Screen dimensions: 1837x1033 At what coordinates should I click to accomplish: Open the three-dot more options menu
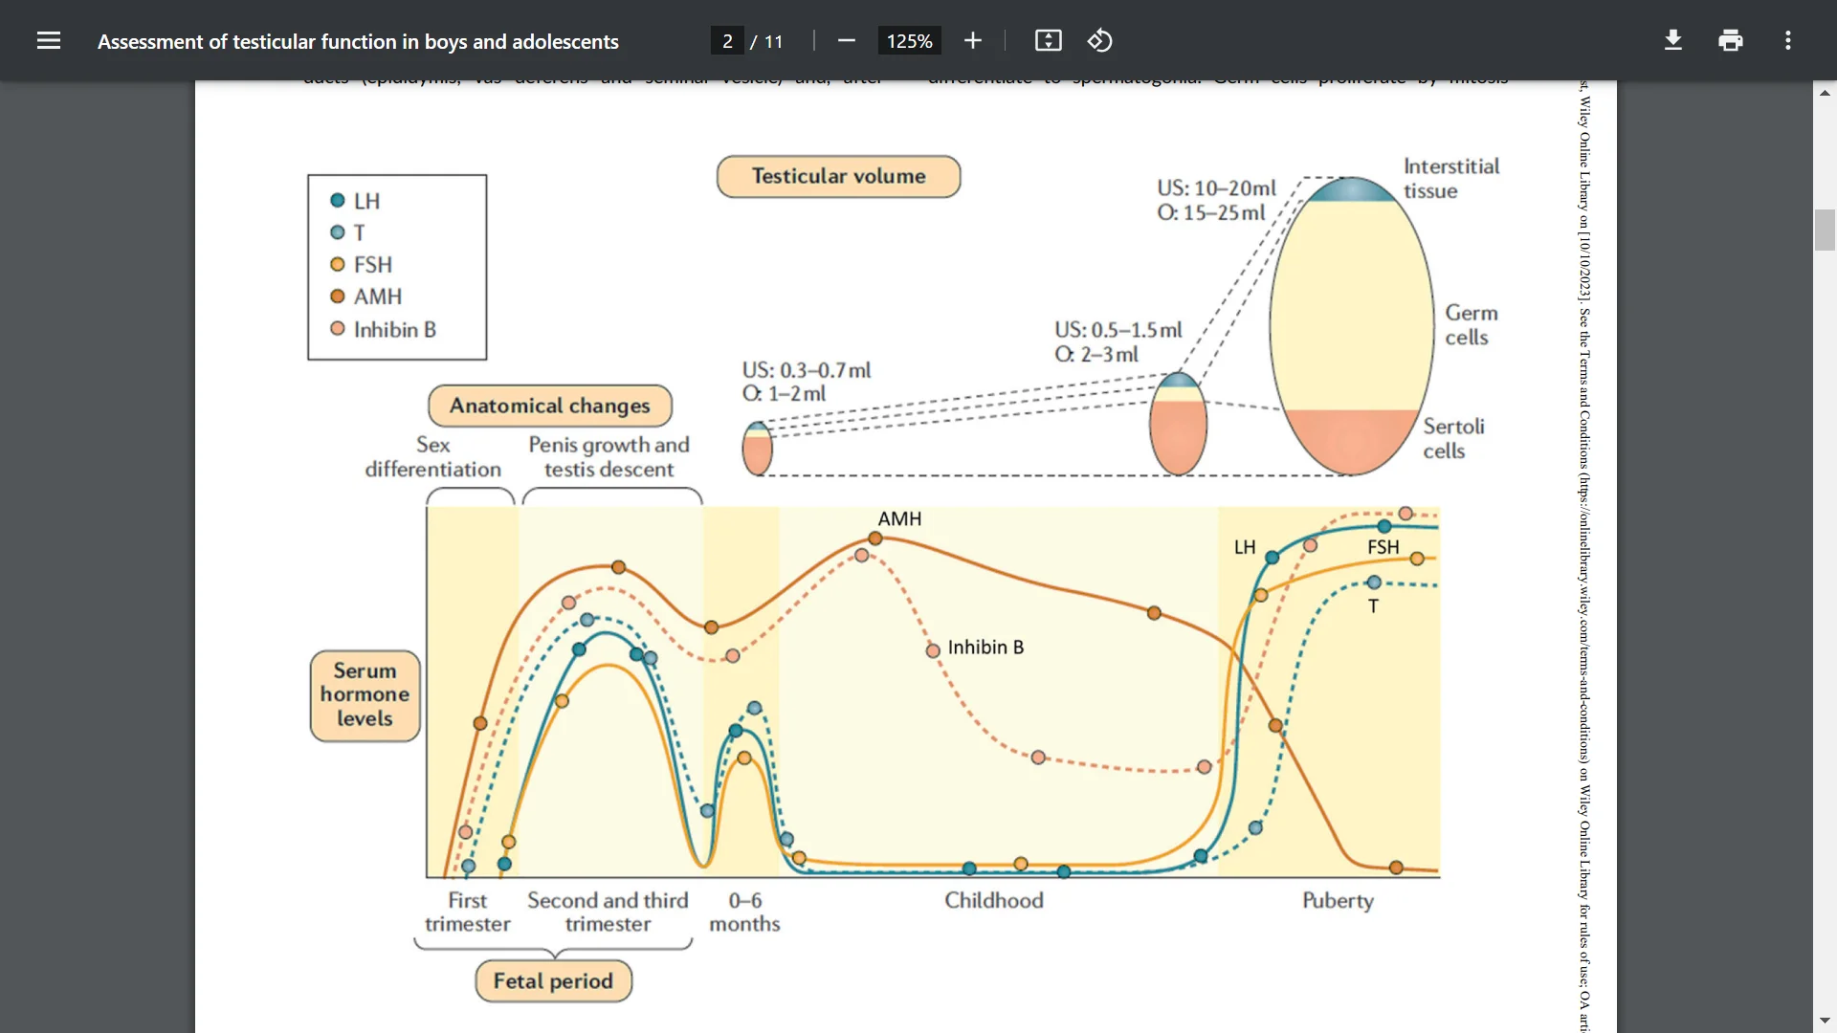1787,40
